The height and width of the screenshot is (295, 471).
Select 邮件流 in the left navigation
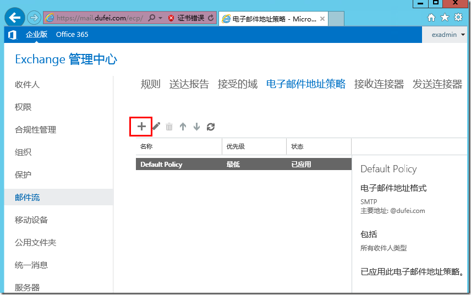point(59,197)
